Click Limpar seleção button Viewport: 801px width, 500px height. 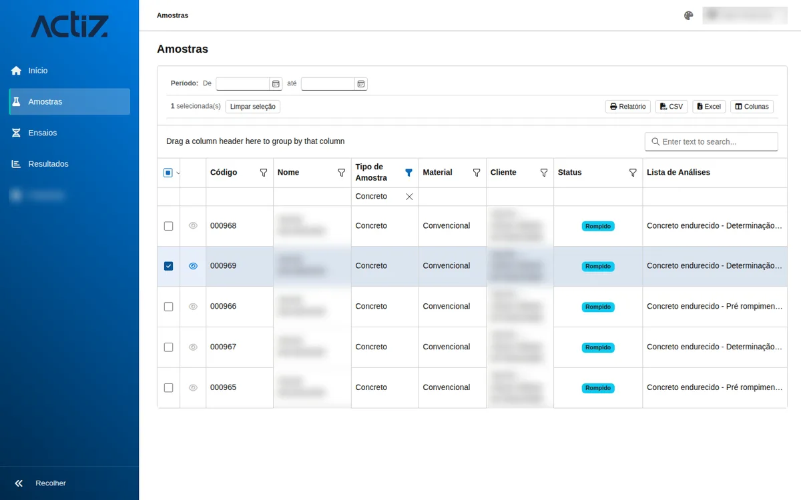pos(252,107)
